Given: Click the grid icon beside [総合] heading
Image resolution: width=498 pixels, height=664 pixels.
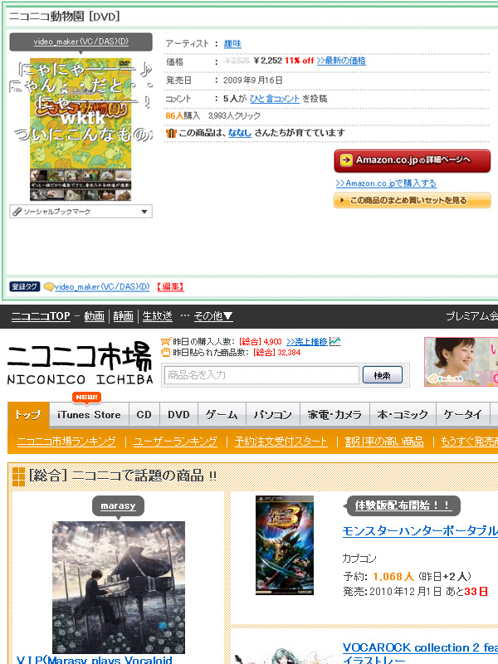Looking at the screenshot, I should [18, 476].
